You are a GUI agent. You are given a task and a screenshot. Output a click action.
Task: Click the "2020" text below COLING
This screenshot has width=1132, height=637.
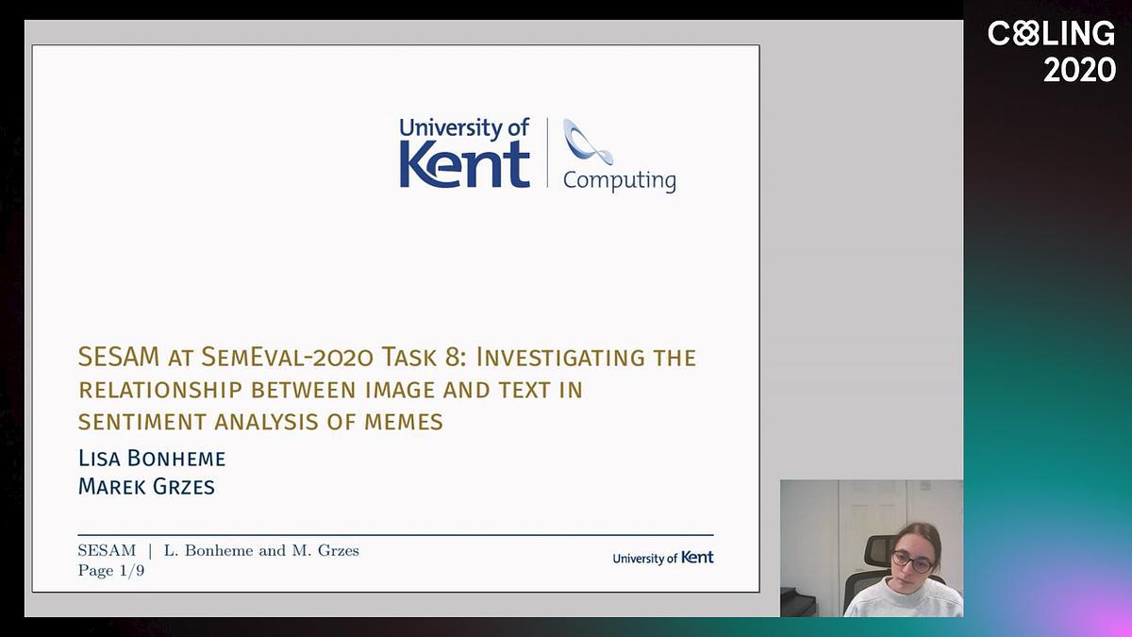1079,70
